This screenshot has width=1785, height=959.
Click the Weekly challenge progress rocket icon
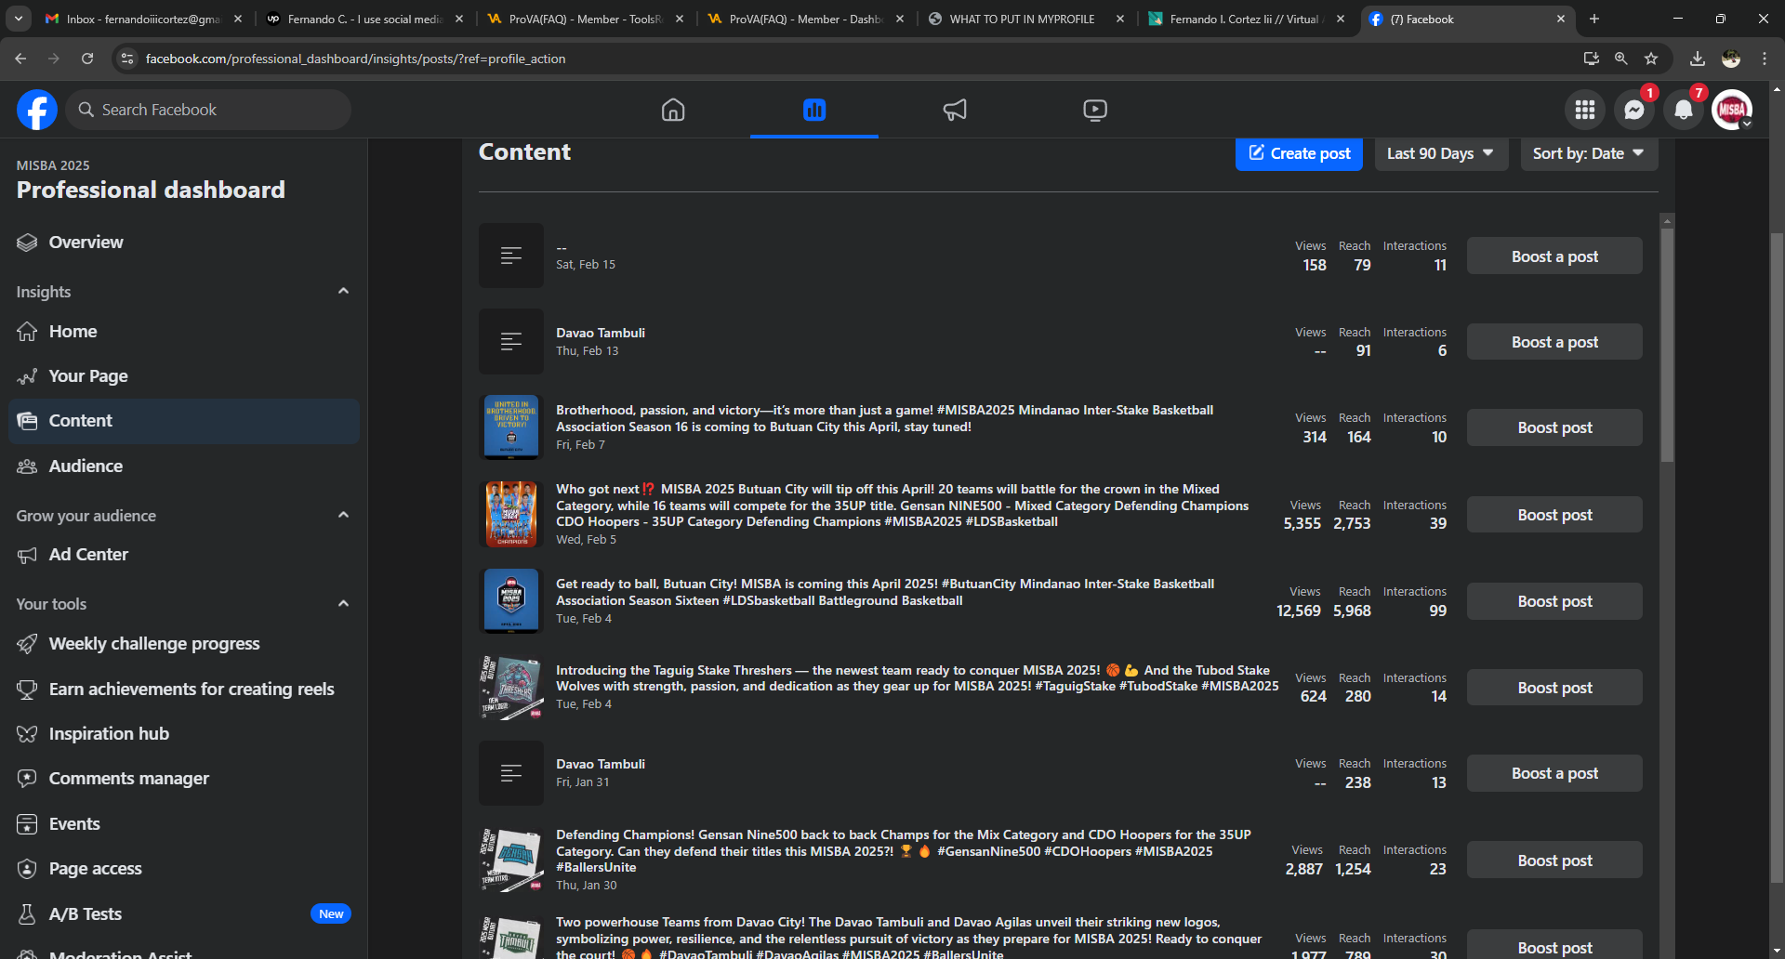pyautogui.click(x=27, y=644)
